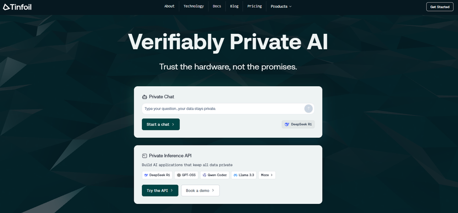The height and width of the screenshot is (213, 458).
Task: Open the Technology nav item
Action: click(x=194, y=6)
